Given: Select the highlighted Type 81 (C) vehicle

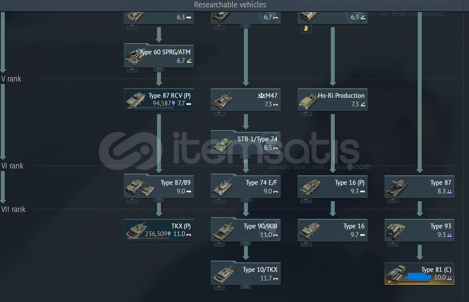Looking at the screenshot, I should [x=420, y=274].
